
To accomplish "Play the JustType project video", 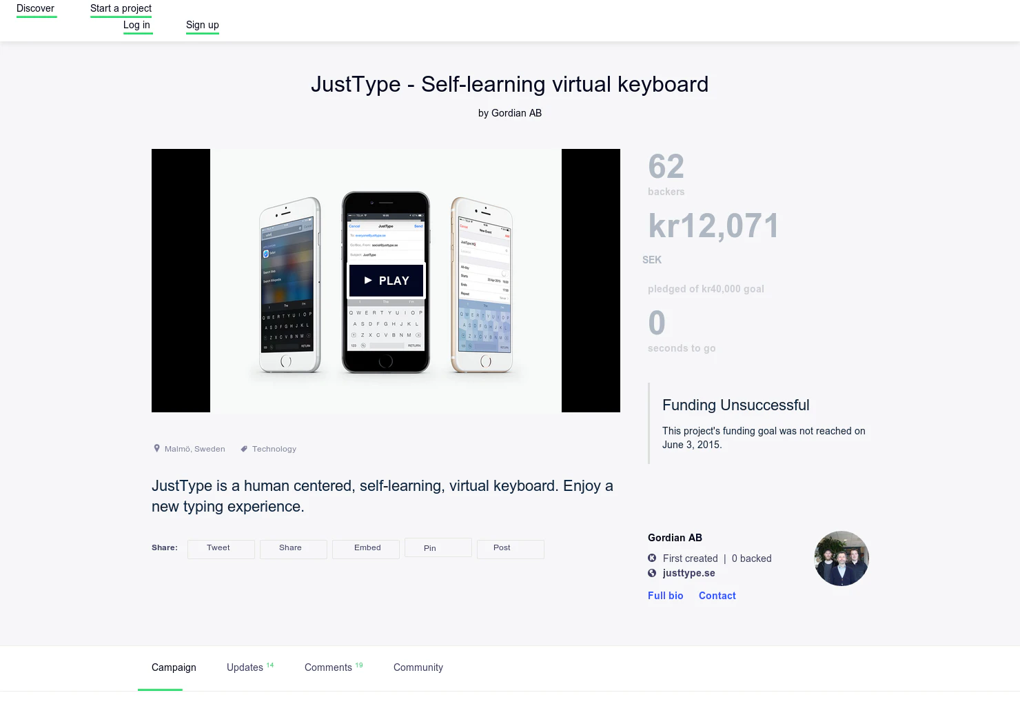I will (386, 281).
